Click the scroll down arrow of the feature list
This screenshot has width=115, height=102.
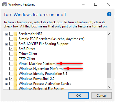coord(109,87)
